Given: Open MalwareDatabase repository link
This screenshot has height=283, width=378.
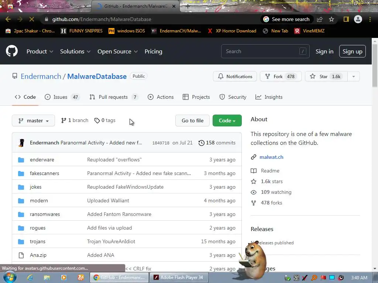Looking at the screenshot, I should click(97, 76).
